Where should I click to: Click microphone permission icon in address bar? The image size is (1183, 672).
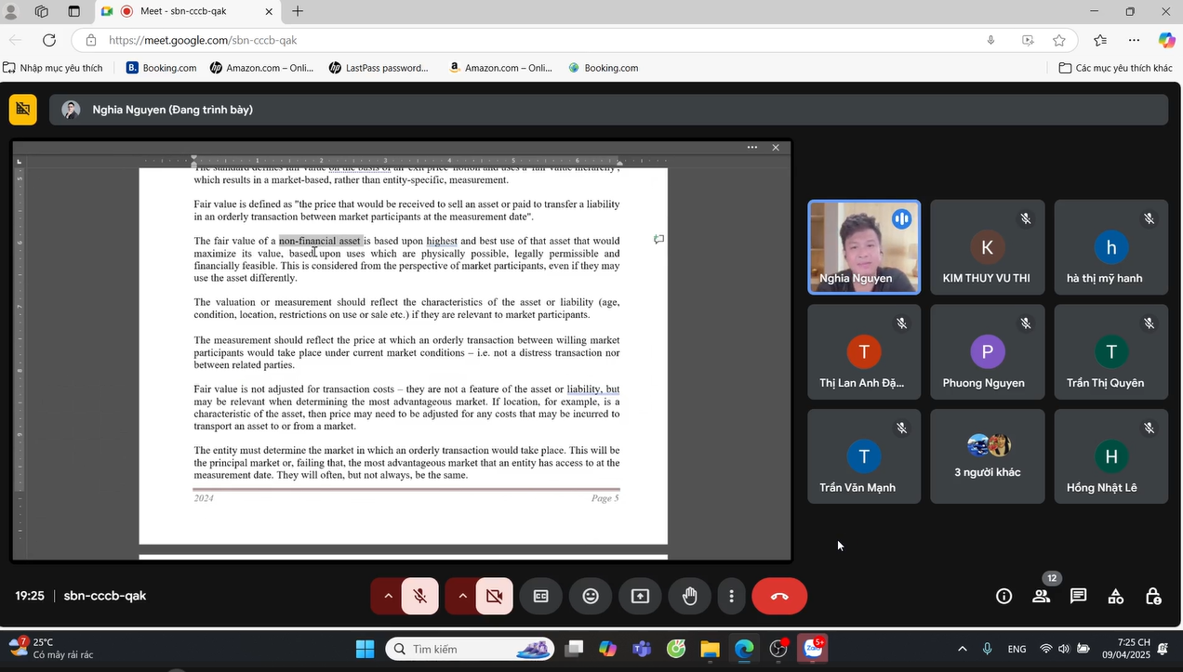coord(990,40)
